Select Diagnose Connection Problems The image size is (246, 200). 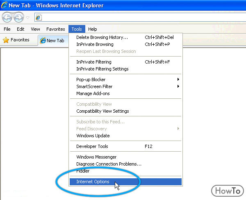point(125,164)
